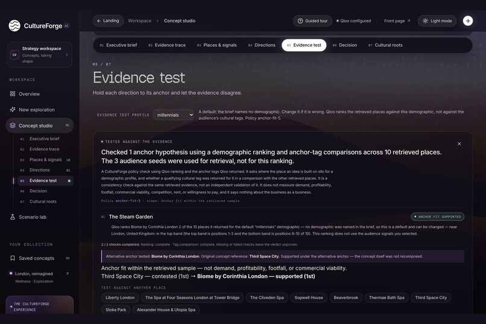
Task: Test against The Spa at Four Seasons
Action: tap(192, 297)
